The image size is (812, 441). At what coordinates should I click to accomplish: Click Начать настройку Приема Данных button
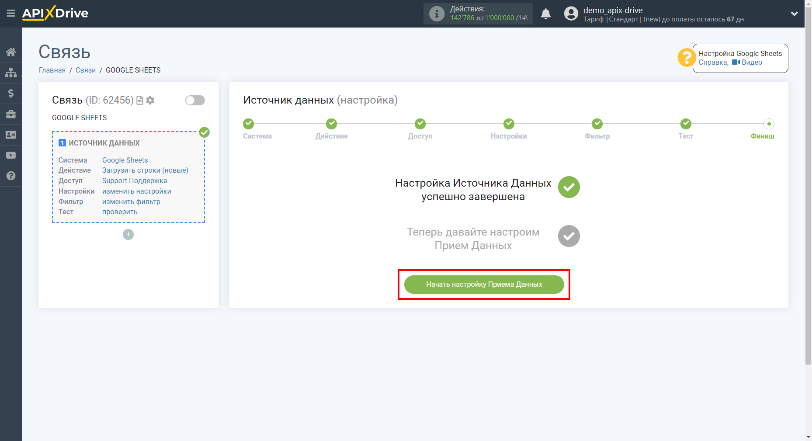coord(484,285)
